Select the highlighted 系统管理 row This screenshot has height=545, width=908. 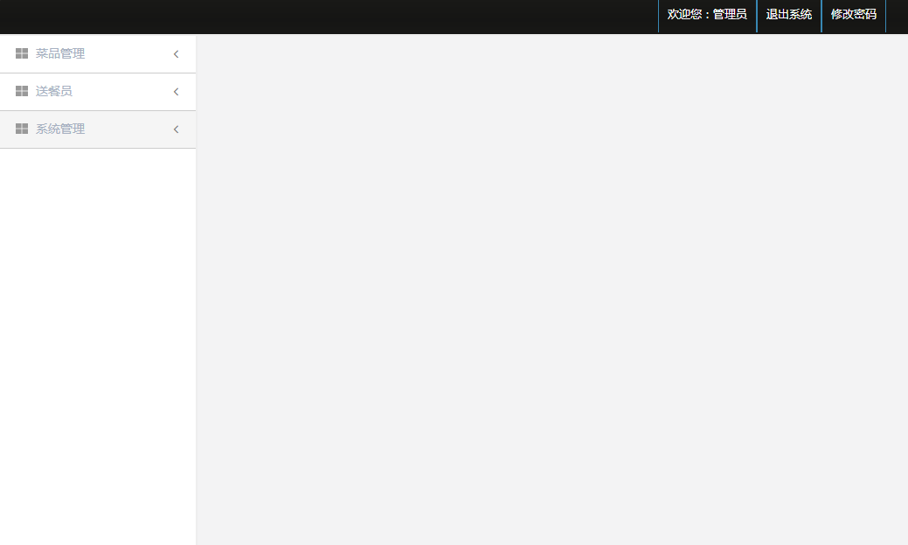(x=98, y=129)
